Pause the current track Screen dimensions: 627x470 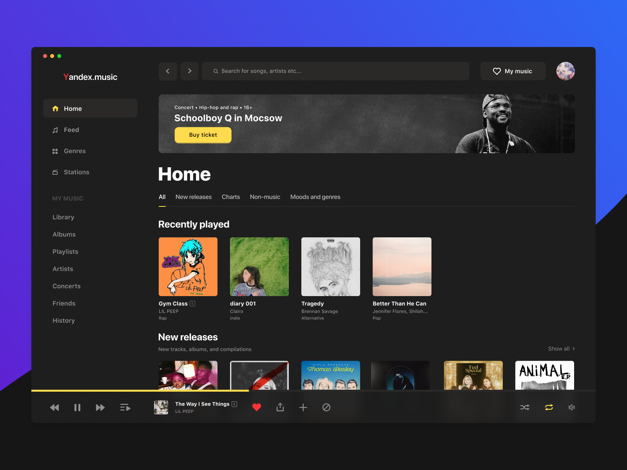(x=77, y=408)
